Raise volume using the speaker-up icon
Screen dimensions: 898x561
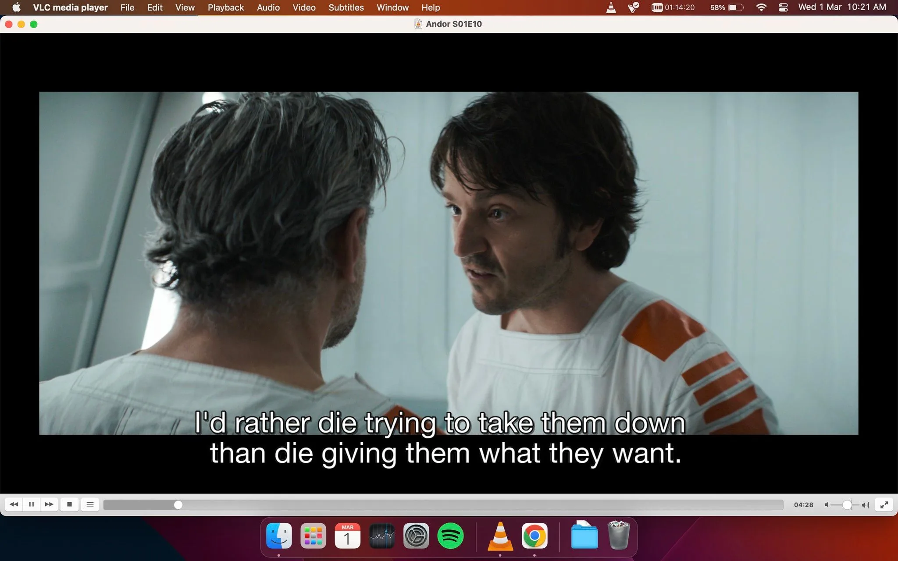pos(863,504)
